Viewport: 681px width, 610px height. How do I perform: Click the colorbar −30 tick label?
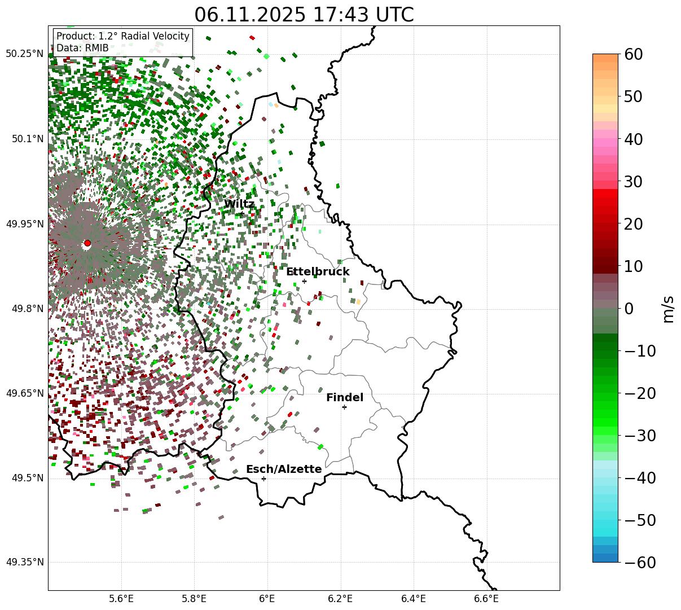pos(640,435)
